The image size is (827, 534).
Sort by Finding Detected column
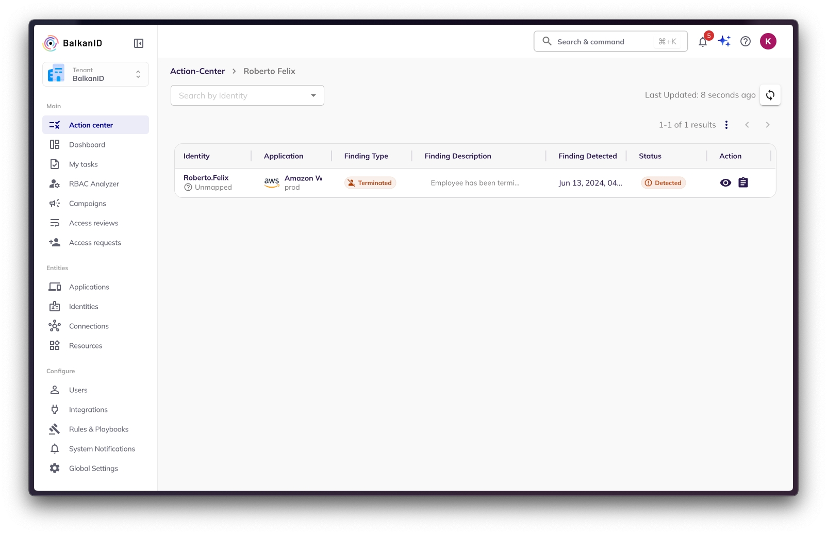point(588,156)
